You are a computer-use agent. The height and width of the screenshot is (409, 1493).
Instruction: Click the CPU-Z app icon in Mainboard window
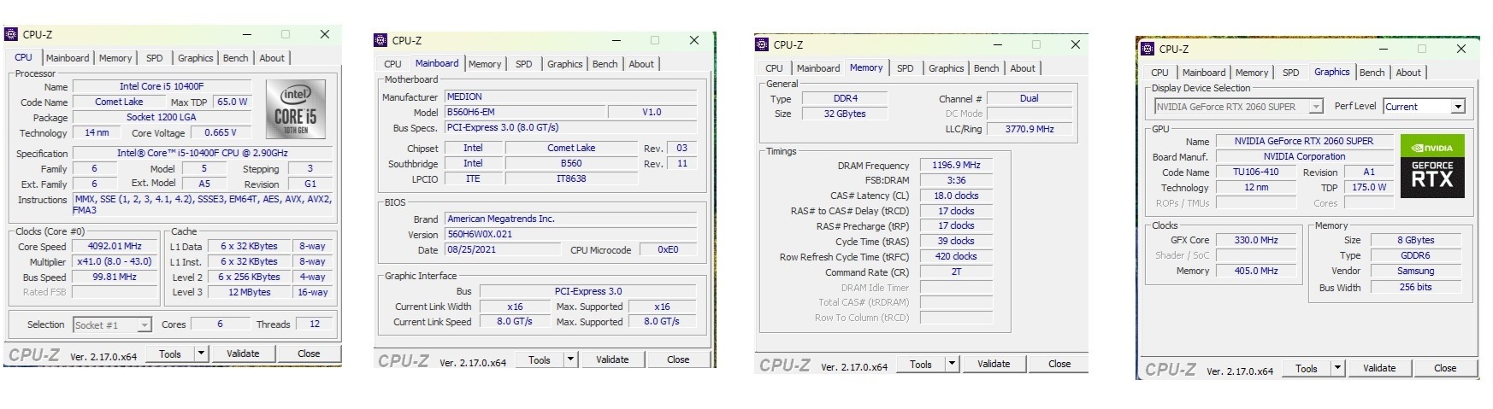(381, 40)
